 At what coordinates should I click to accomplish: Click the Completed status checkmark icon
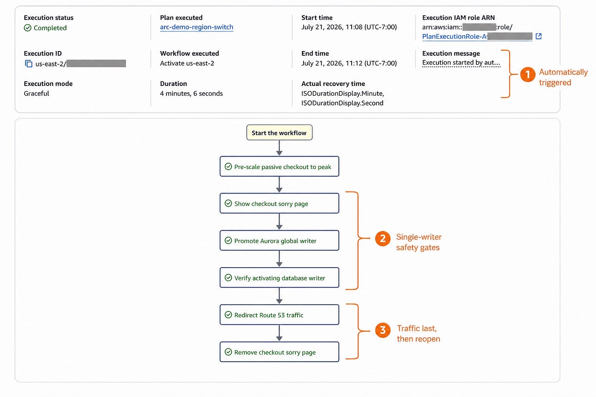[x=28, y=28]
